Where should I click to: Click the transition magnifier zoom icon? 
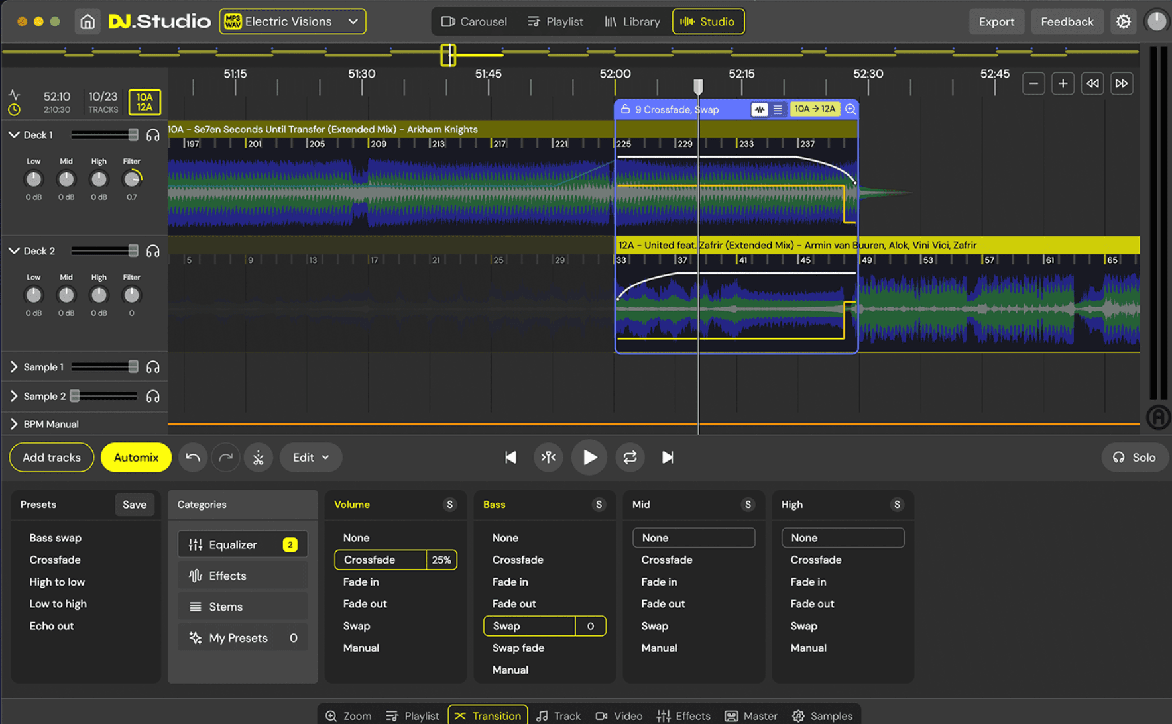point(850,109)
